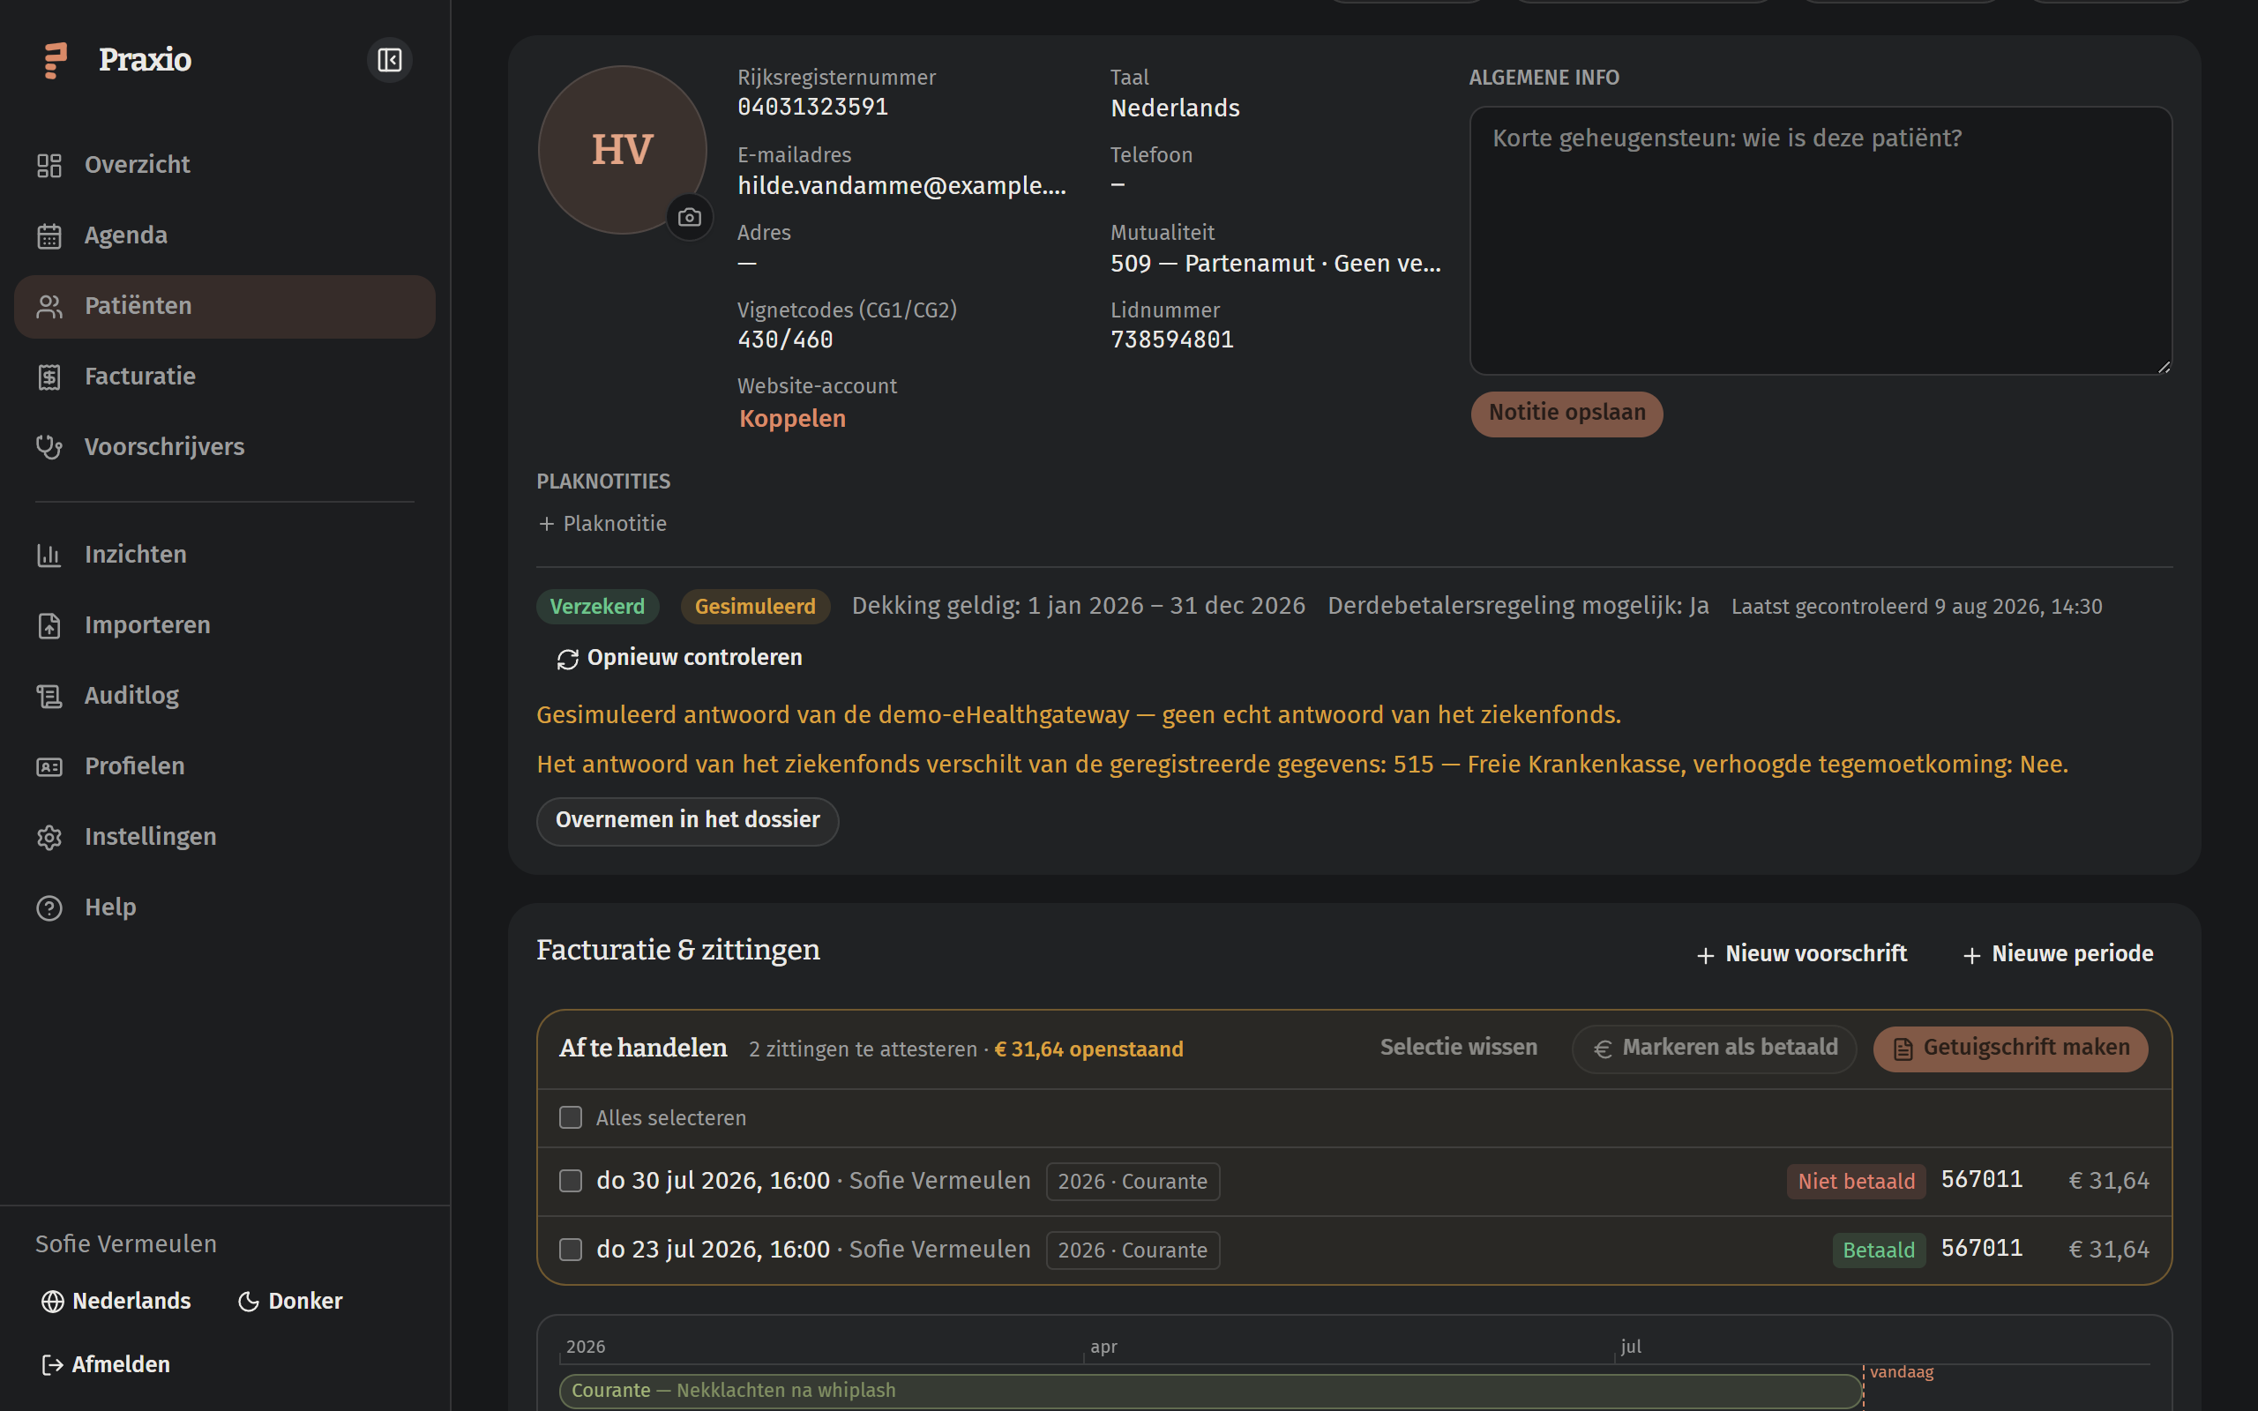
Task: Click the Patiënten people icon
Action: 49,306
